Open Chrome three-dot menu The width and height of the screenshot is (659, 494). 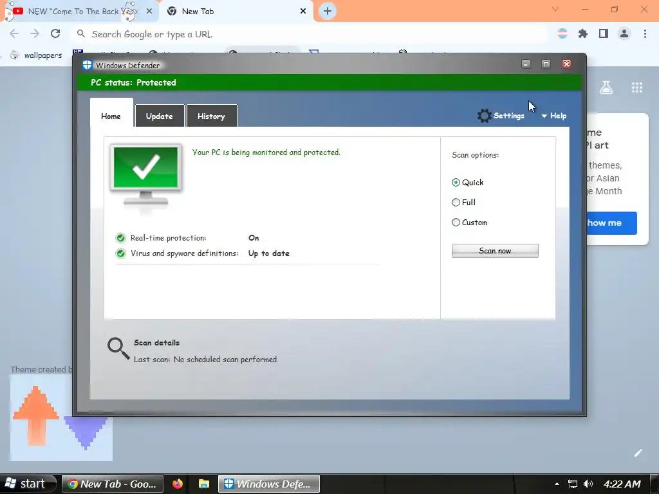click(x=645, y=33)
